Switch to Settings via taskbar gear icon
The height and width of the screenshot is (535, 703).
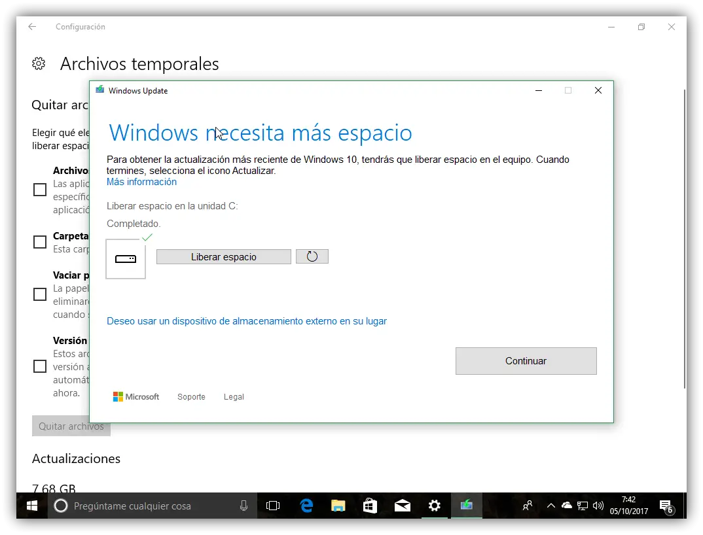[434, 506]
